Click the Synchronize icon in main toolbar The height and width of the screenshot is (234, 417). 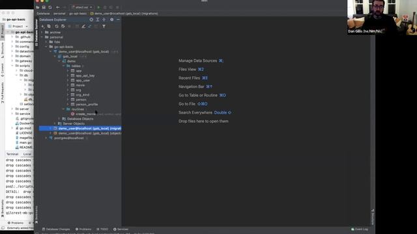point(50,7)
